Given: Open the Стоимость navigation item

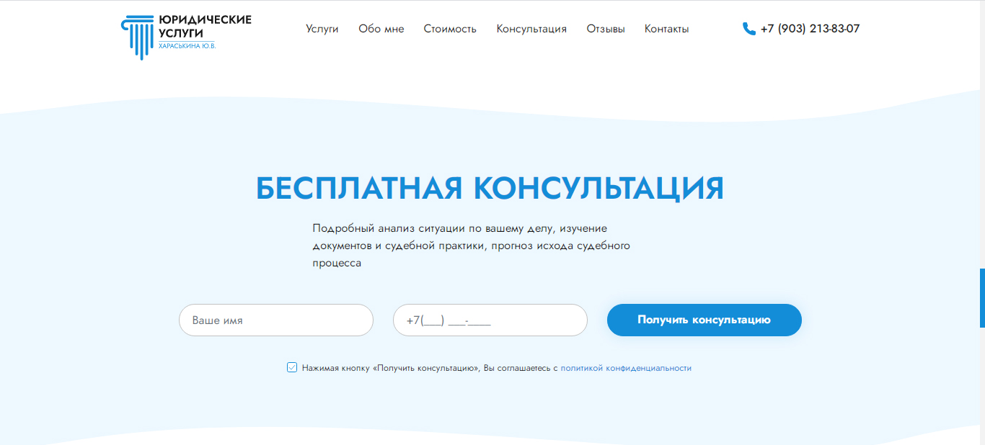Looking at the screenshot, I should click(x=450, y=29).
